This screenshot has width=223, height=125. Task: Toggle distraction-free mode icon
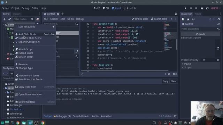(x=176, y=14)
